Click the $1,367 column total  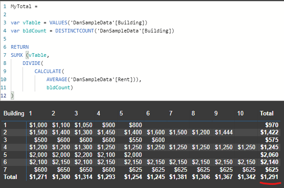coord(224,177)
